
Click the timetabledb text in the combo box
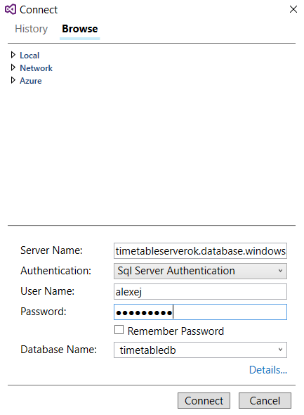(x=147, y=350)
